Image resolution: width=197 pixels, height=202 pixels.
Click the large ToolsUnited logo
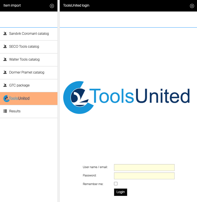[126, 96]
